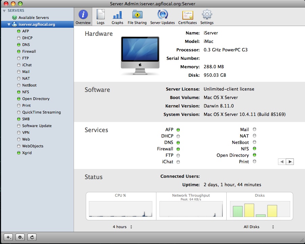This screenshot has height=244, width=305.
Task: Click the window resize grip corner
Action: pyautogui.click(x=302, y=241)
